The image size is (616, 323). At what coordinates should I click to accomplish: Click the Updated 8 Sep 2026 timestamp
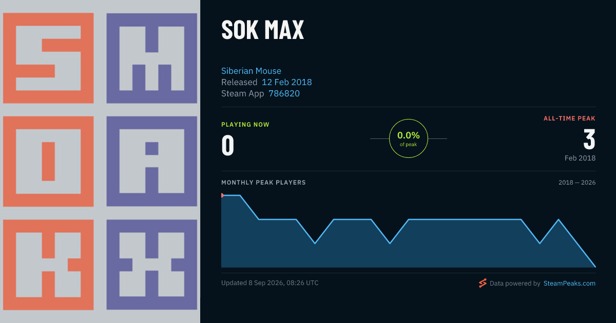pyautogui.click(x=270, y=282)
